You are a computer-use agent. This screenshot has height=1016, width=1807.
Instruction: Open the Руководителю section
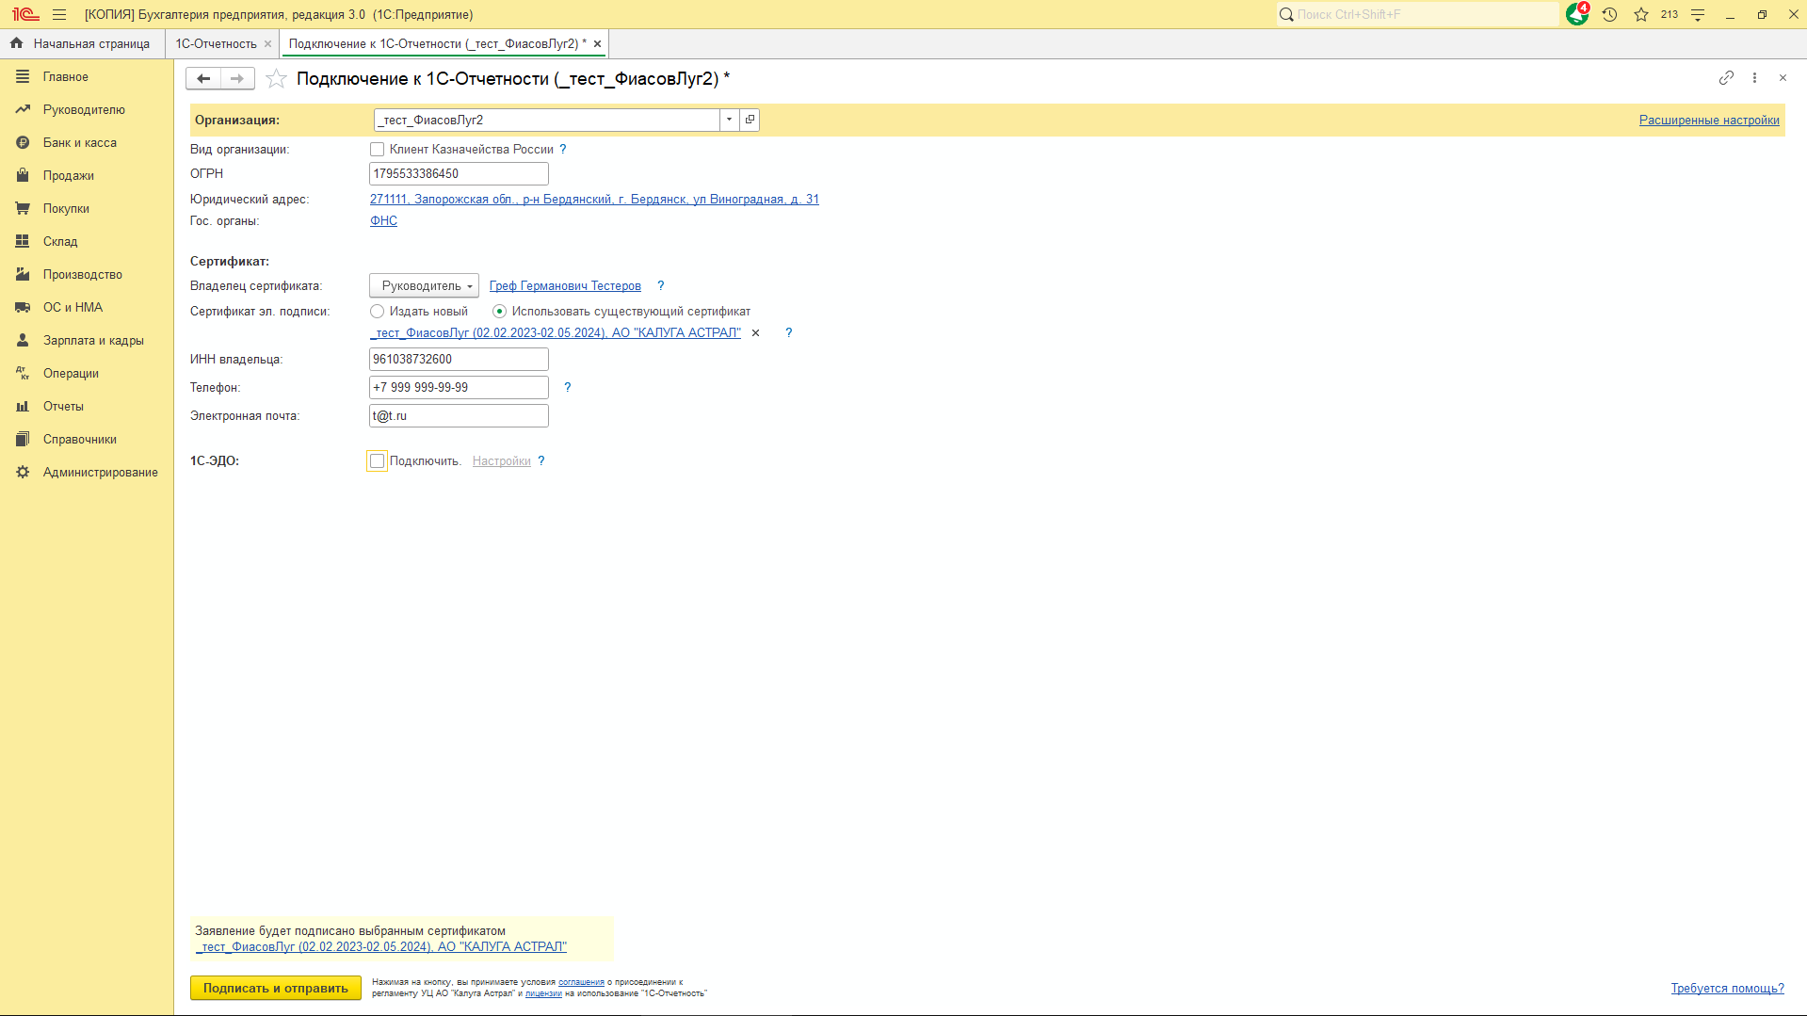coord(88,109)
